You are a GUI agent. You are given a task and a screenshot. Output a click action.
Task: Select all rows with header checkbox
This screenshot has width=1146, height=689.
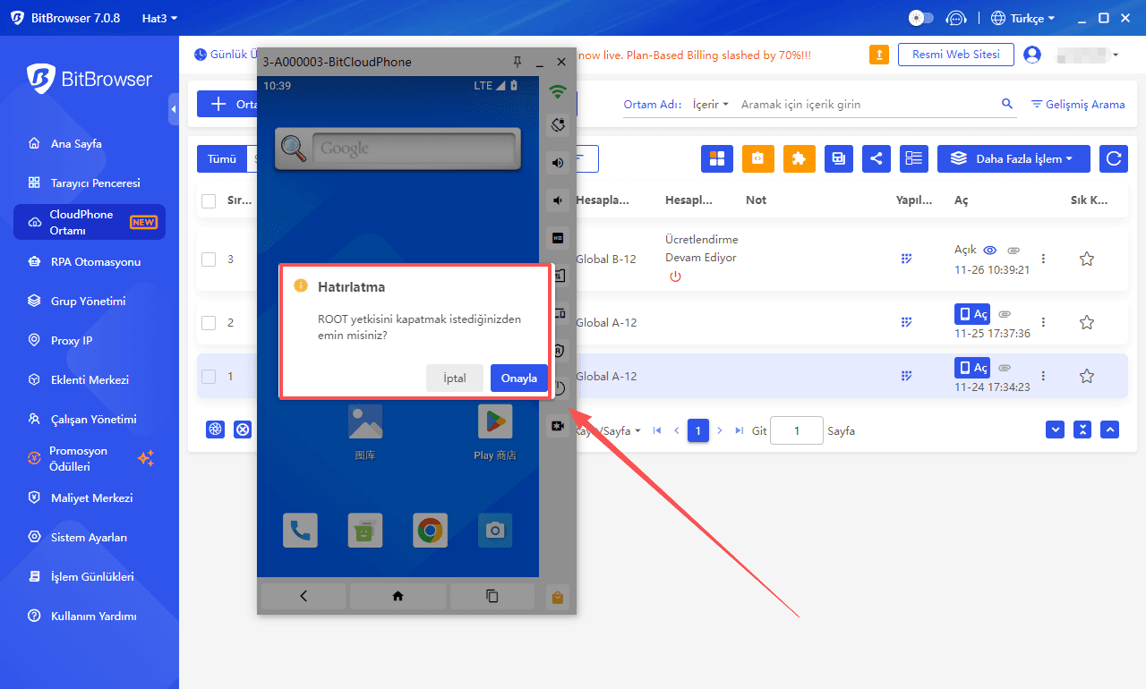point(209,200)
